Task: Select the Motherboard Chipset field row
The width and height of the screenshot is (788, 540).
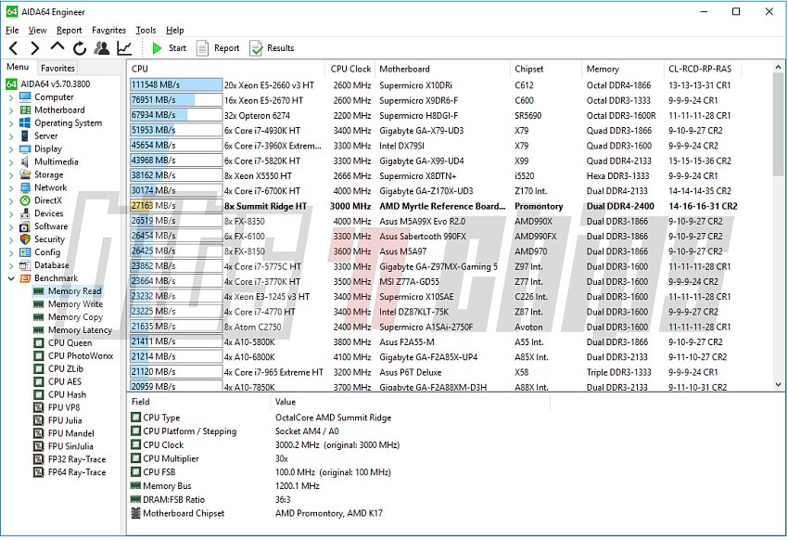Action: (338, 513)
